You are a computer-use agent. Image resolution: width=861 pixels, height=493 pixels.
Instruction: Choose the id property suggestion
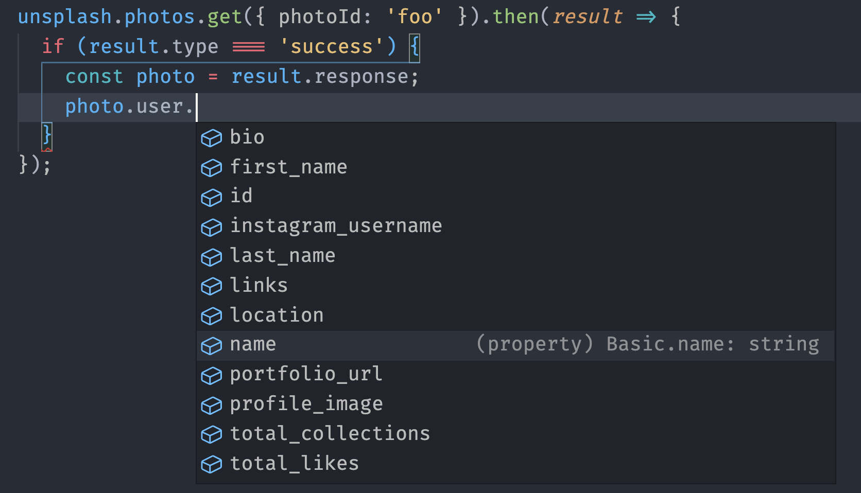pos(515,197)
